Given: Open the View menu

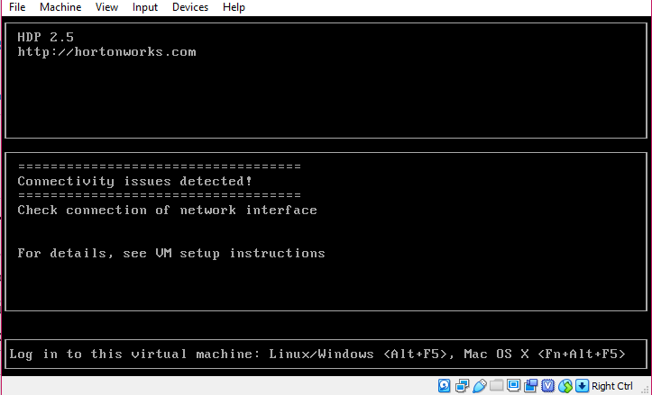Looking at the screenshot, I should tap(106, 7).
